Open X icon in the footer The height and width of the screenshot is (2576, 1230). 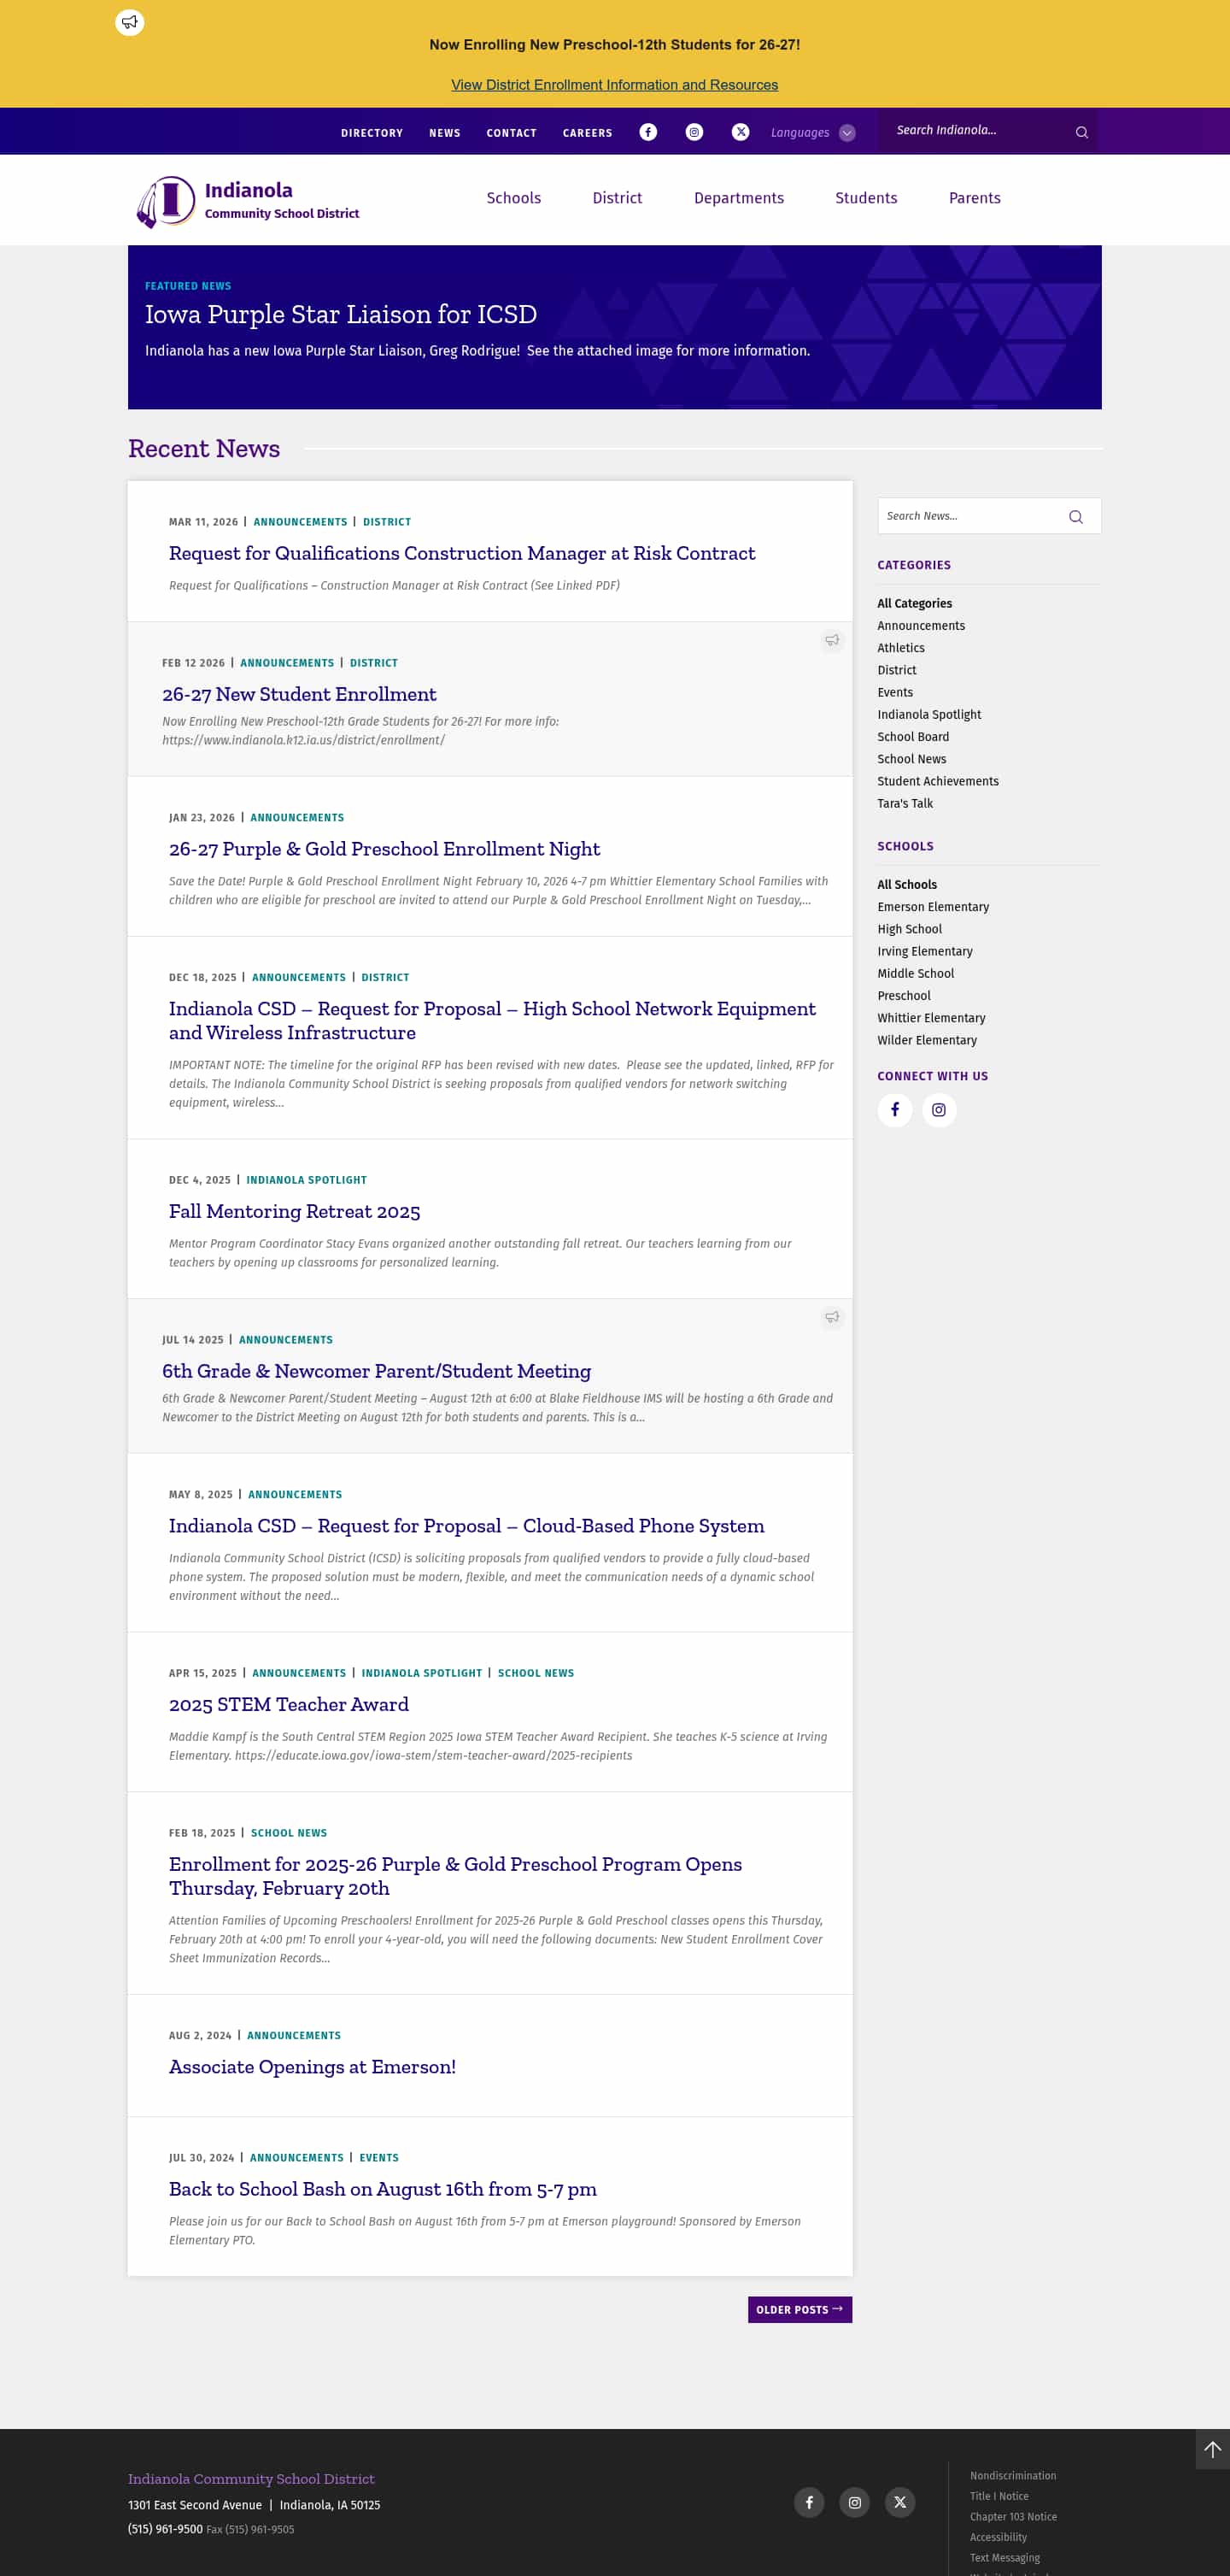900,2502
